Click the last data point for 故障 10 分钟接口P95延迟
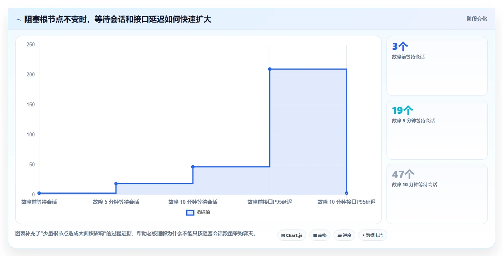This screenshot has height=256, width=503. click(x=346, y=193)
